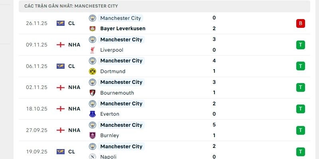Open Manchester City link in Everton match
The height and width of the screenshot is (159, 319).
click(x=121, y=104)
